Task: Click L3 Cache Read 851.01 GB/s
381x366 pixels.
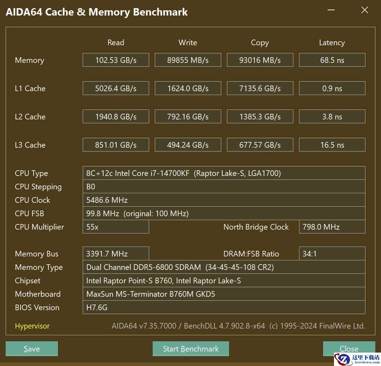Action: click(x=116, y=145)
